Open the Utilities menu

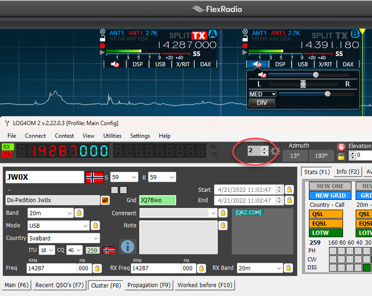[x=113, y=136]
